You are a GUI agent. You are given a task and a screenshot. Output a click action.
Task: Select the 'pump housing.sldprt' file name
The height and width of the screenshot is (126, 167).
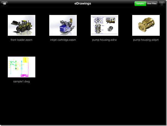pyautogui.click(x=146, y=40)
